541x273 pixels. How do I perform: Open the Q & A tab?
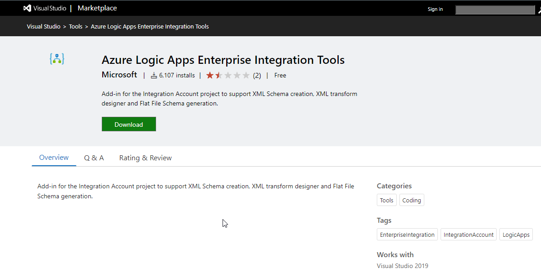coord(94,158)
